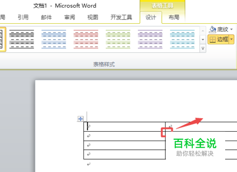Click the paragraph mark below the table
Viewport: 237px width, 172px height.
(x=89, y=164)
